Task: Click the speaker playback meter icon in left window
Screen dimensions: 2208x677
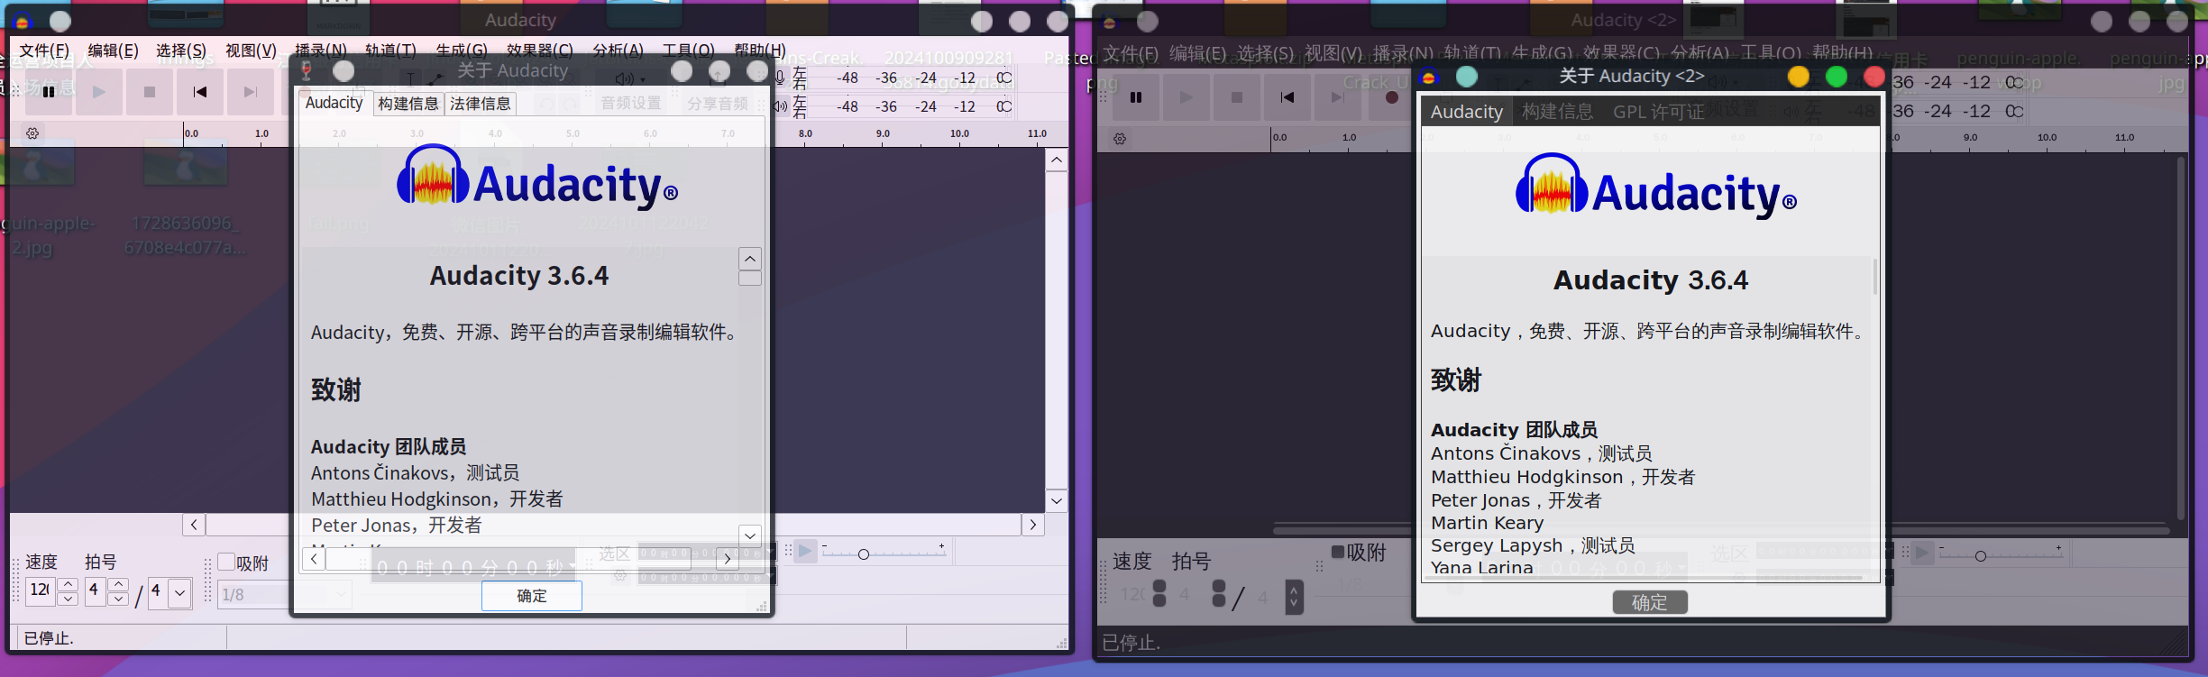Action: (780, 106)
